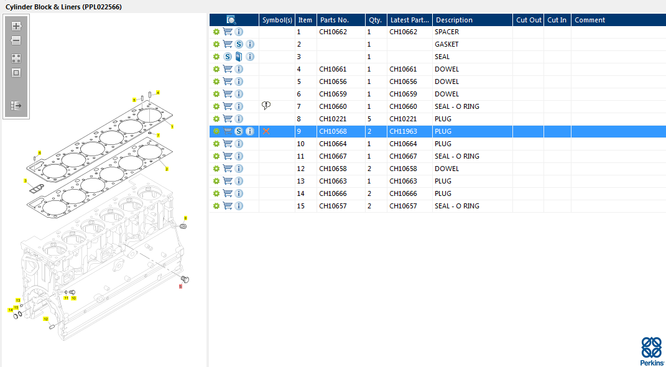Click the S supersession icon for GASKET row
666x367 pixels.
tap(239, 44)
